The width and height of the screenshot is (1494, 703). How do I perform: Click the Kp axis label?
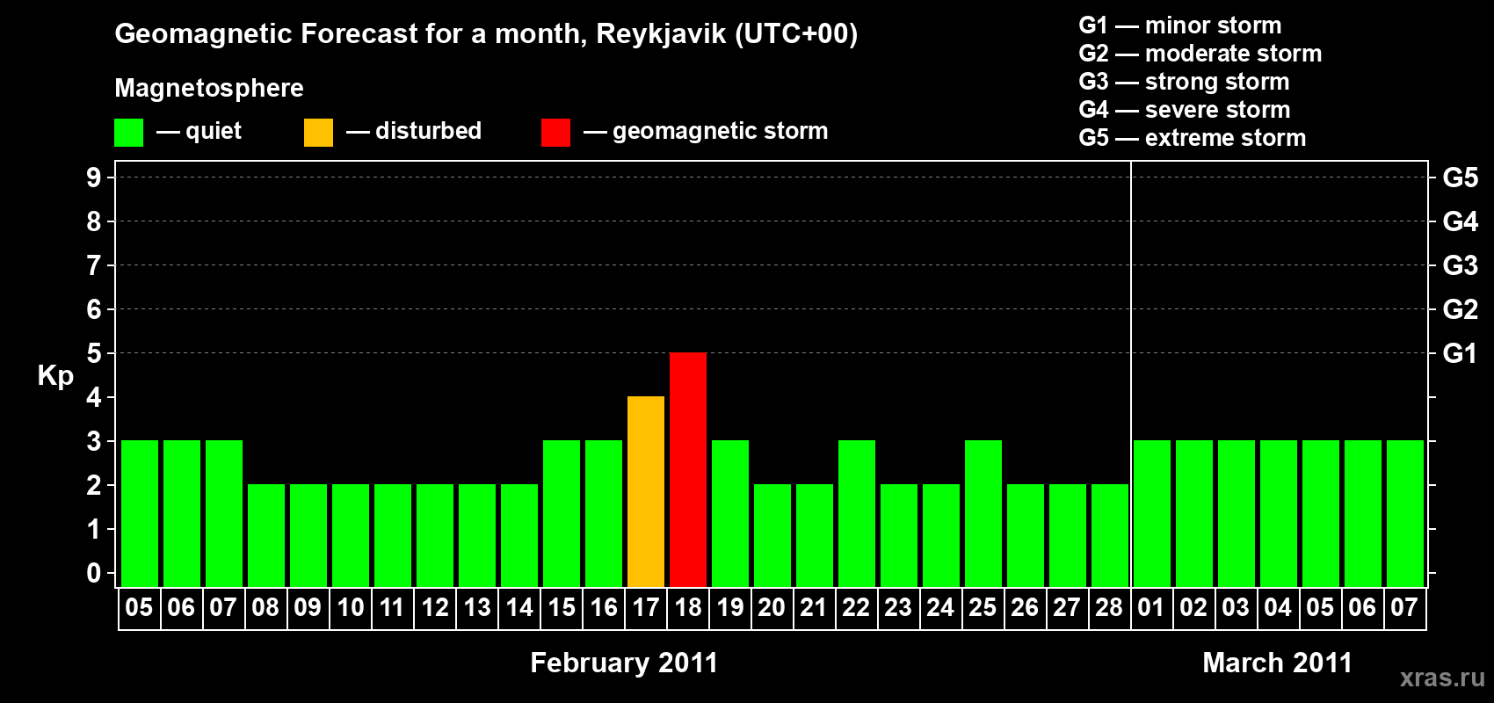[55, 376]
